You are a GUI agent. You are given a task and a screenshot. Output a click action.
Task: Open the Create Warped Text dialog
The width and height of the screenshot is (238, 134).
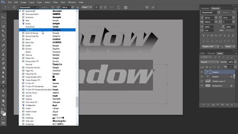pos(119,7)
